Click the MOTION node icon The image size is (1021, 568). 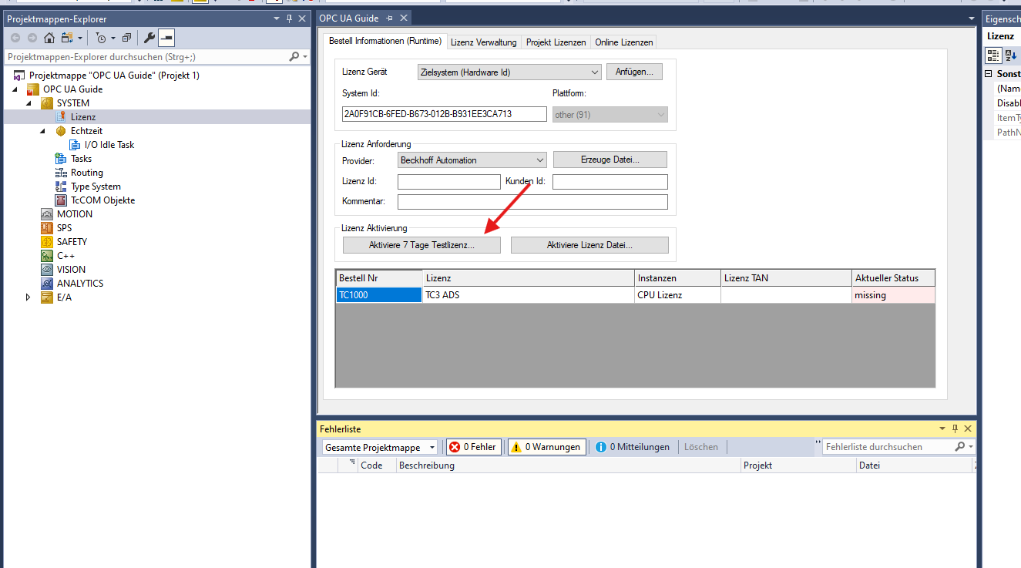(x=47, y=214)
